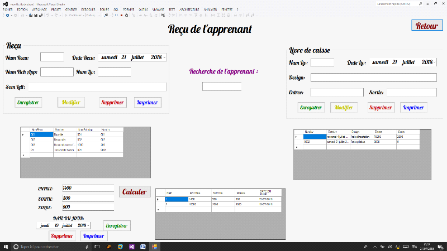Click the Num Liv field in Reçu panel
This screenshot has width=447, height=251.
coord(115,72)
